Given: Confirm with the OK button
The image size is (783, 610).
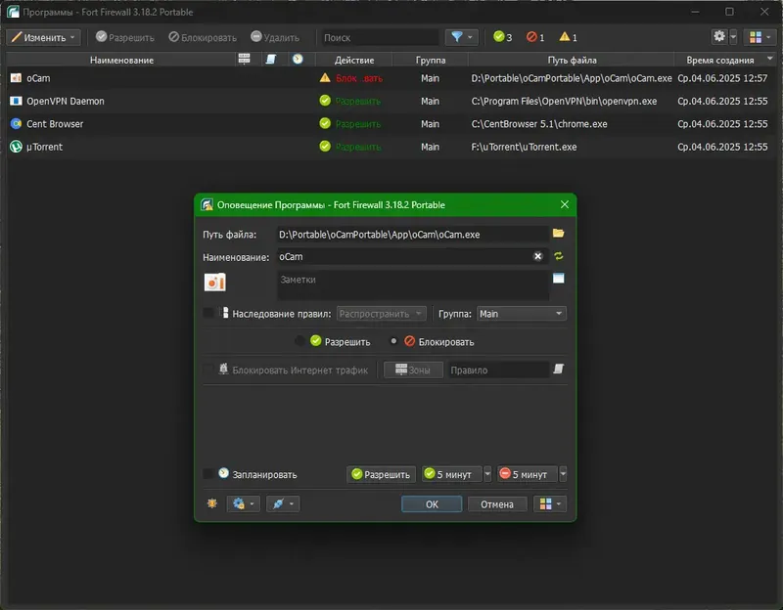Looking at the screenshot, I should coord(432,504).
